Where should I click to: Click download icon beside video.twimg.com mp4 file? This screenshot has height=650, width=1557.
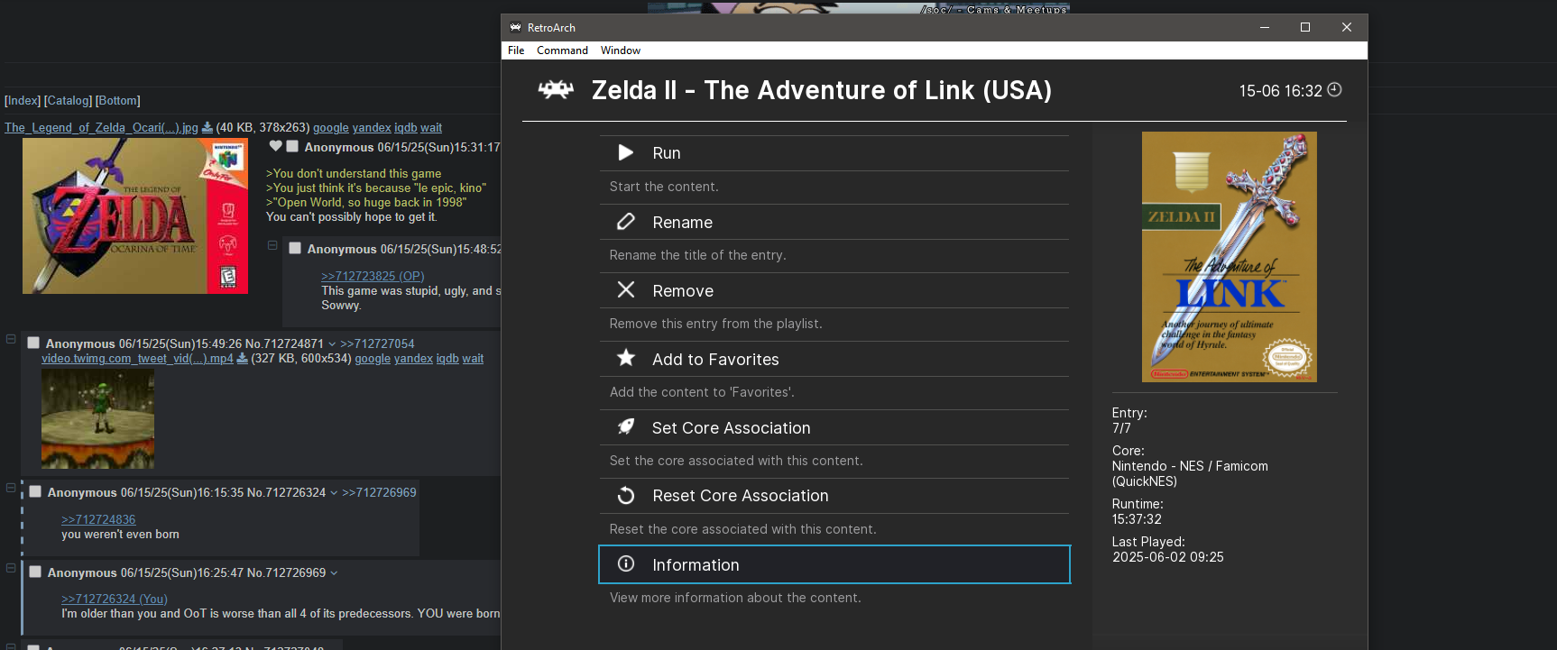242,358
